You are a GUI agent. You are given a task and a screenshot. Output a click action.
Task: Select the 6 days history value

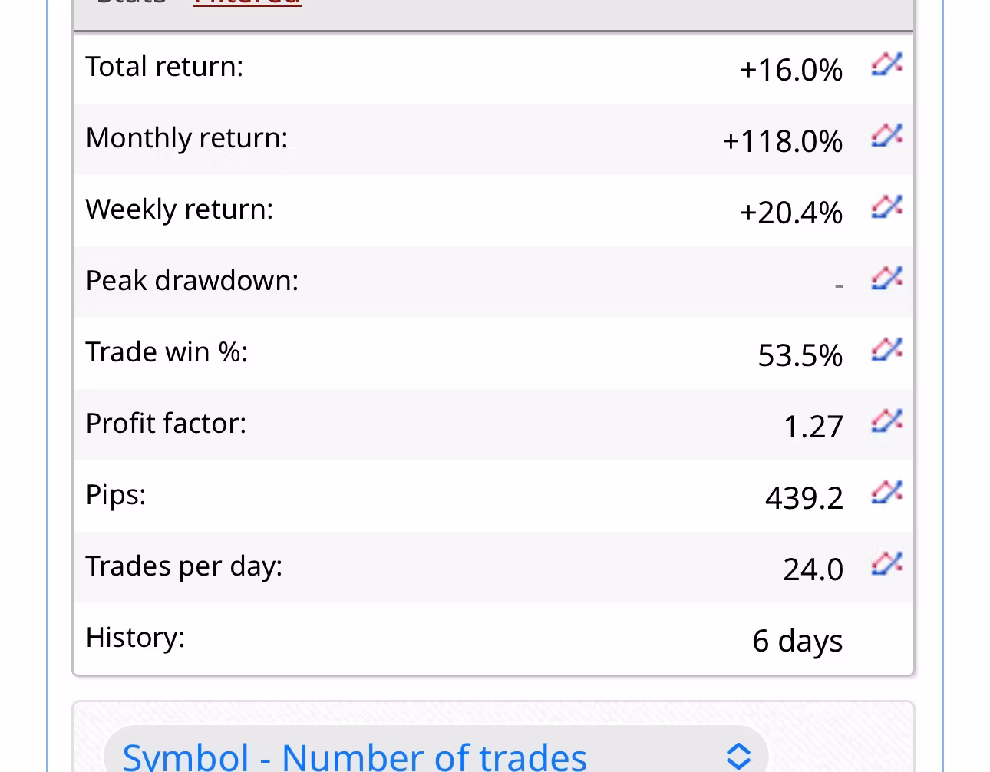click(x=797, y=641)
